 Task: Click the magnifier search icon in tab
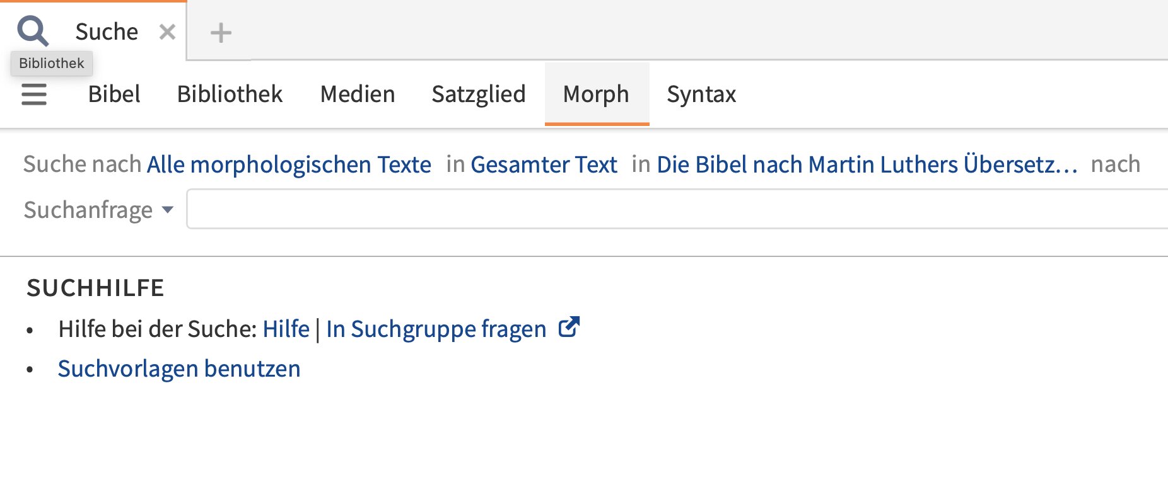32,31
